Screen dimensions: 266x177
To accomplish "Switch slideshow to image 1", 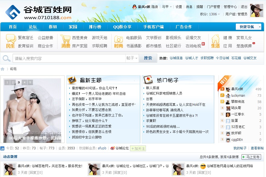I will (7, 82).
